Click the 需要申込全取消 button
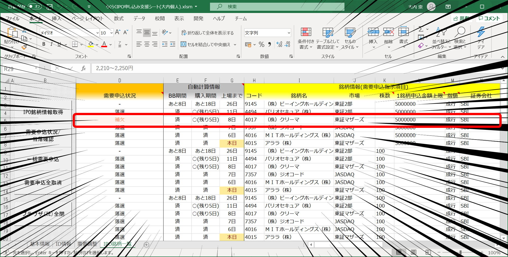The height and width of the screenshot is (257, 508). 43,183
